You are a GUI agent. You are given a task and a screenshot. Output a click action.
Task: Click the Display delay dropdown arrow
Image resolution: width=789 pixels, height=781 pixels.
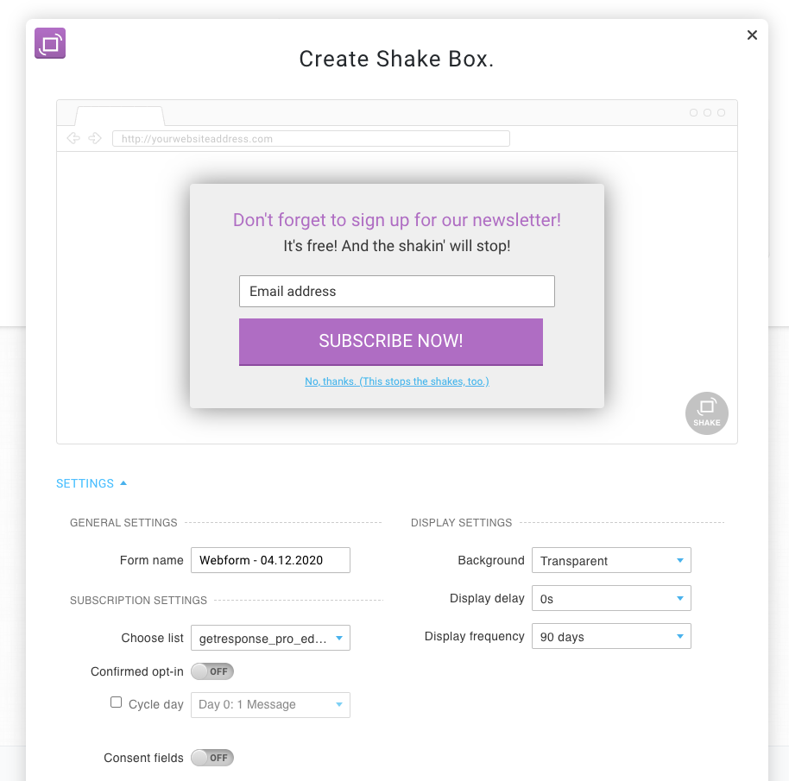point(680,598)
